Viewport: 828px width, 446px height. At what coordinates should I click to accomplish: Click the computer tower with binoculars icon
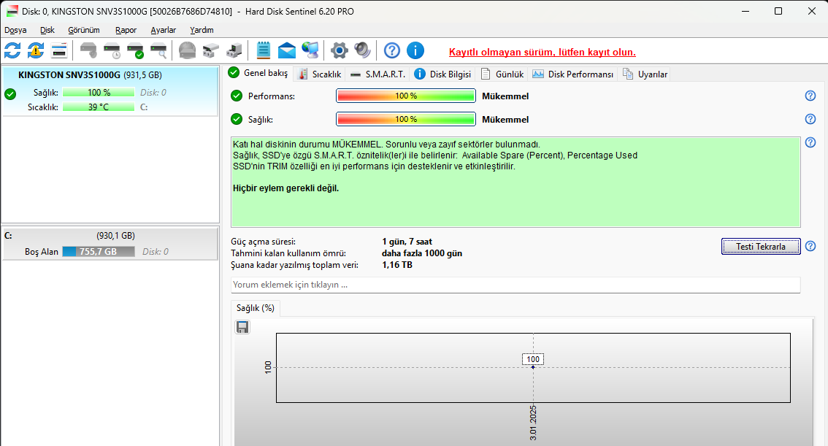point(234,50)
